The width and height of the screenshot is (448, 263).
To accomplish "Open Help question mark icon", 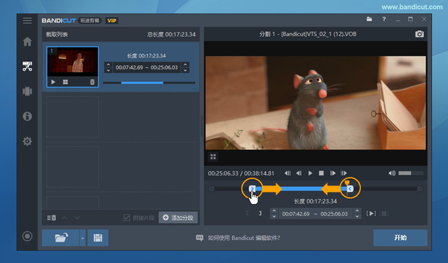I will click(x=384, y=19).
